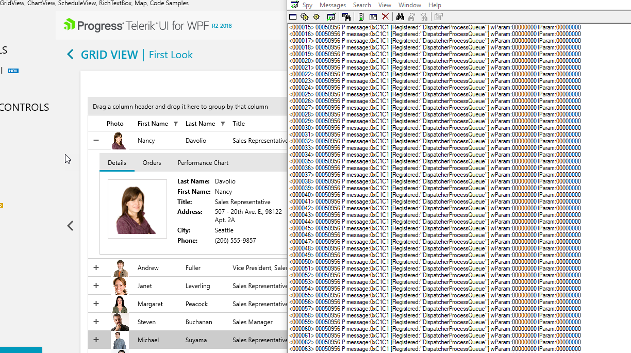Click the City value Seattle
631x353 pixels.
224,230
